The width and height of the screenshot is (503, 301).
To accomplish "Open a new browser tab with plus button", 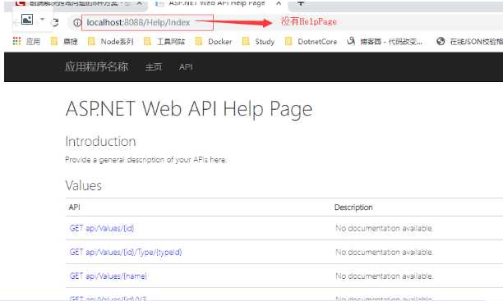I will [301, 3].
